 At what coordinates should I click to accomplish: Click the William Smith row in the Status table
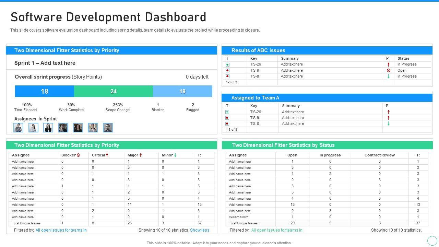tap(239, 217)
